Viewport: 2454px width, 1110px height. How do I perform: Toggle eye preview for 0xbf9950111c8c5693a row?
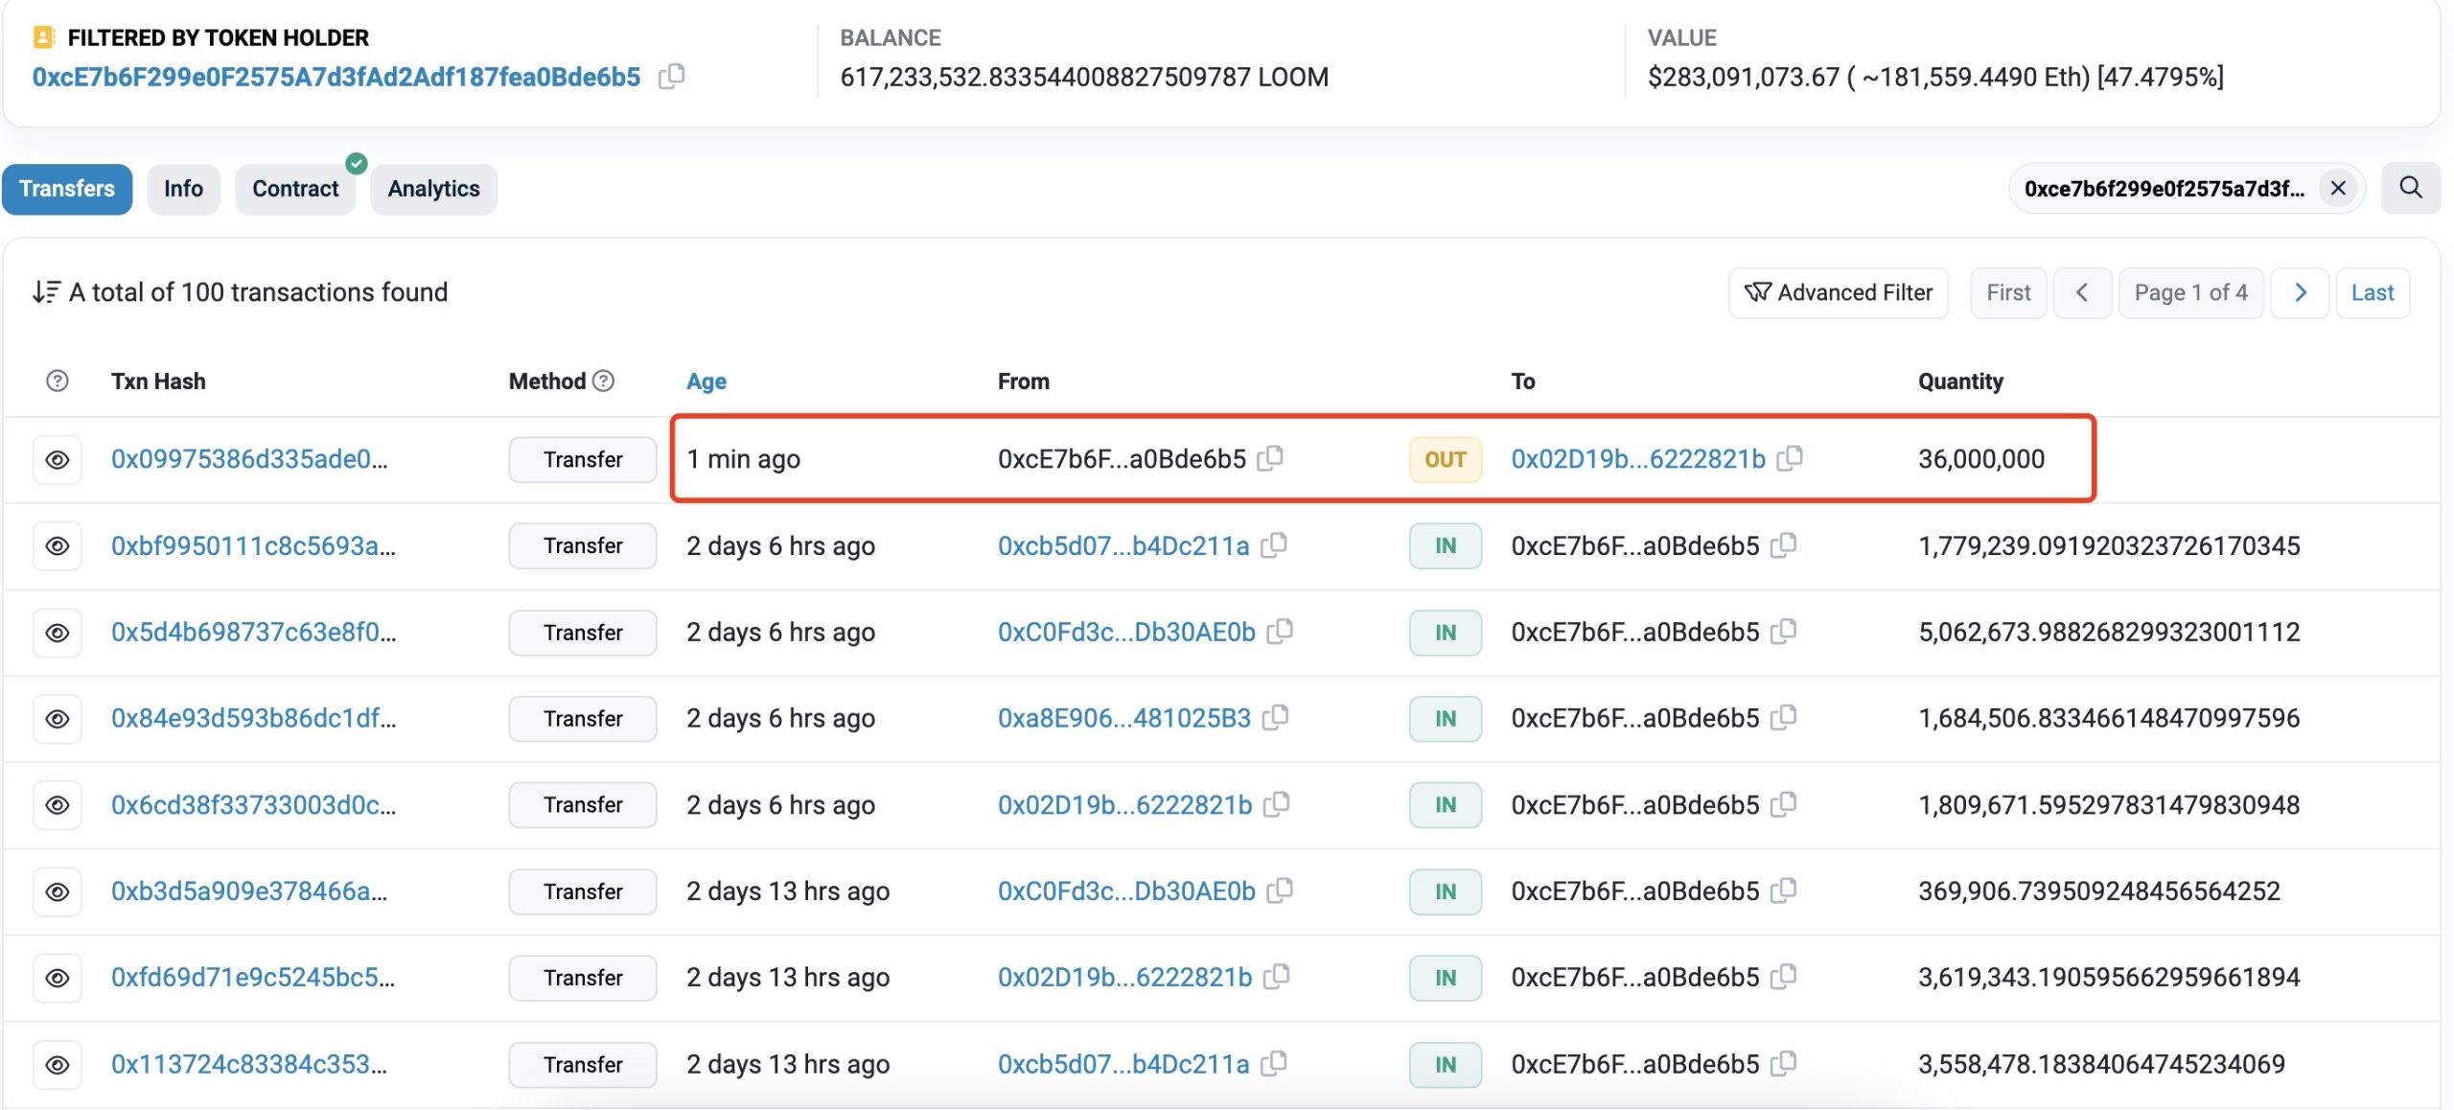click(58, 545)
